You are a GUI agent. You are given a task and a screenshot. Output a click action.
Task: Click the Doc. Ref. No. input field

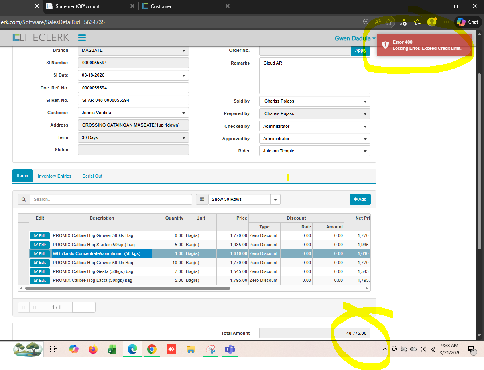click(133, 88)
